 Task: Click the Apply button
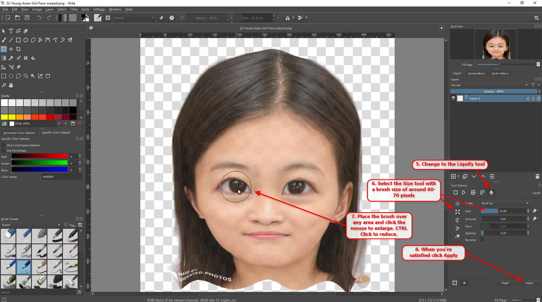click(529, 283)
